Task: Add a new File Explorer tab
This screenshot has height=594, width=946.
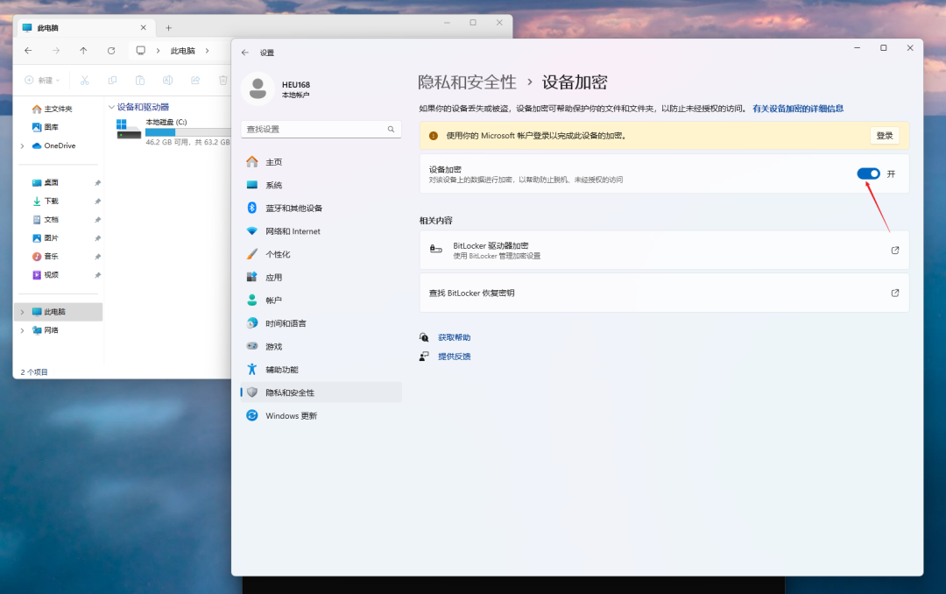Action: (x=169, y=28)
